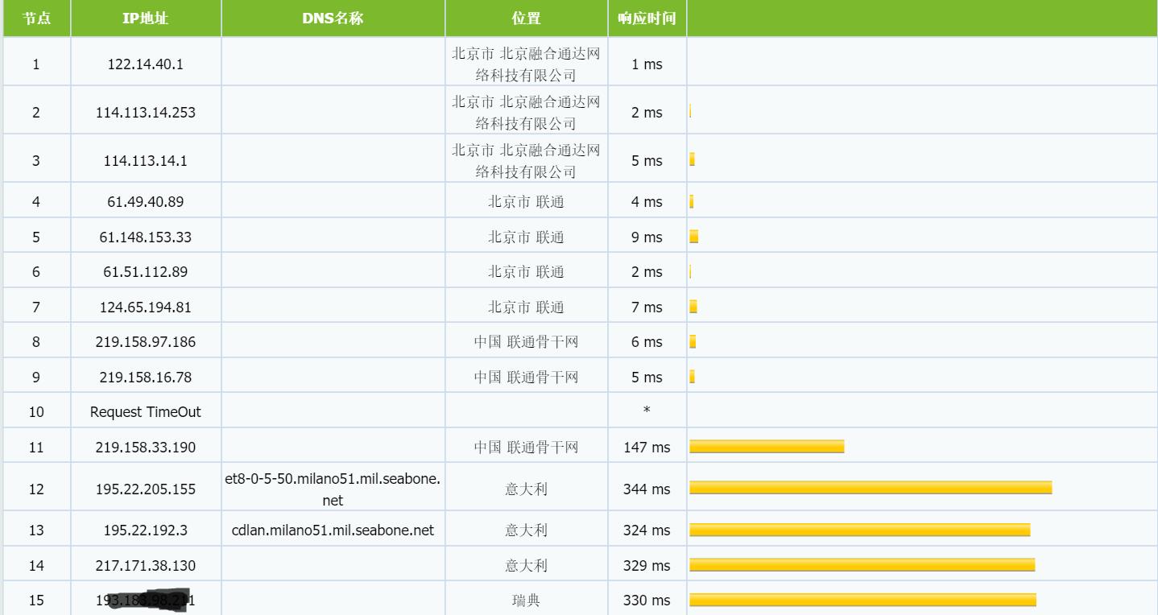This screenshot has width=1158, height=615.
Task: Click 中国 联通骨干网 in row 9
Action: [x=526, y=378]
